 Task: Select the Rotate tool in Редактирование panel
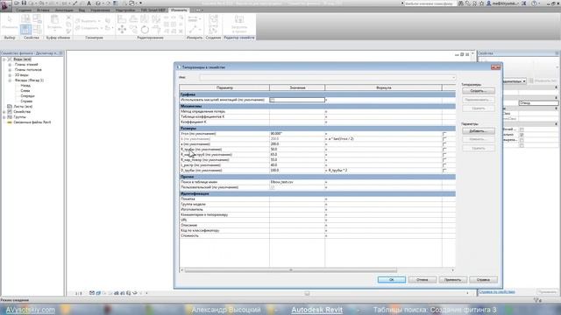[x=145, y=29]
